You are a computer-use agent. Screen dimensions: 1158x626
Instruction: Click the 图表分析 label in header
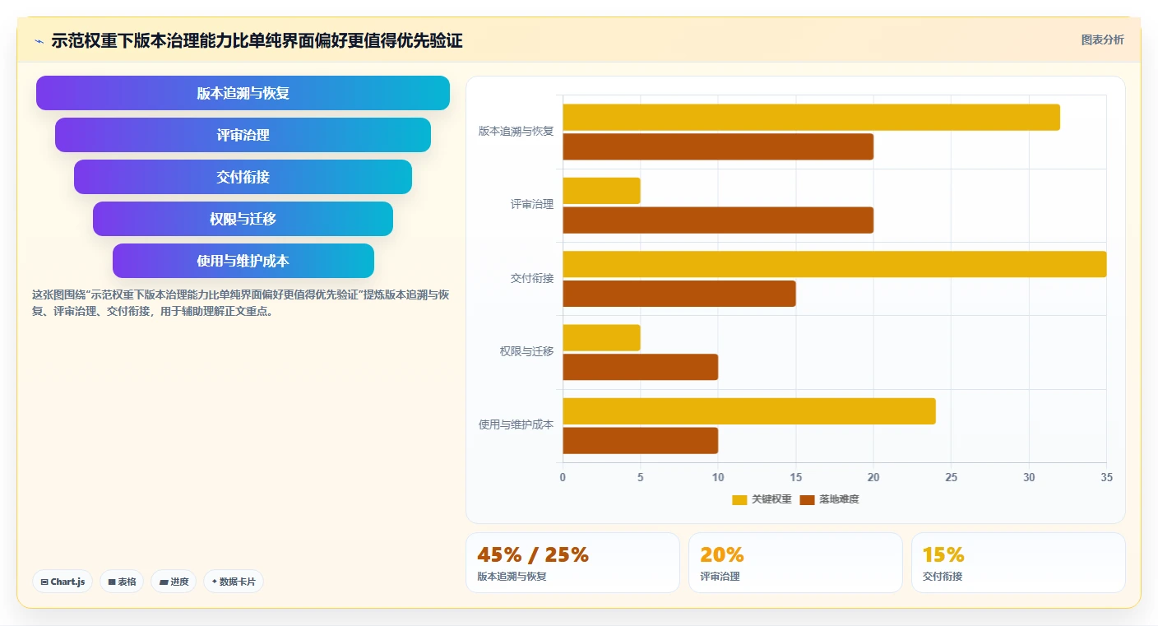1102,39
